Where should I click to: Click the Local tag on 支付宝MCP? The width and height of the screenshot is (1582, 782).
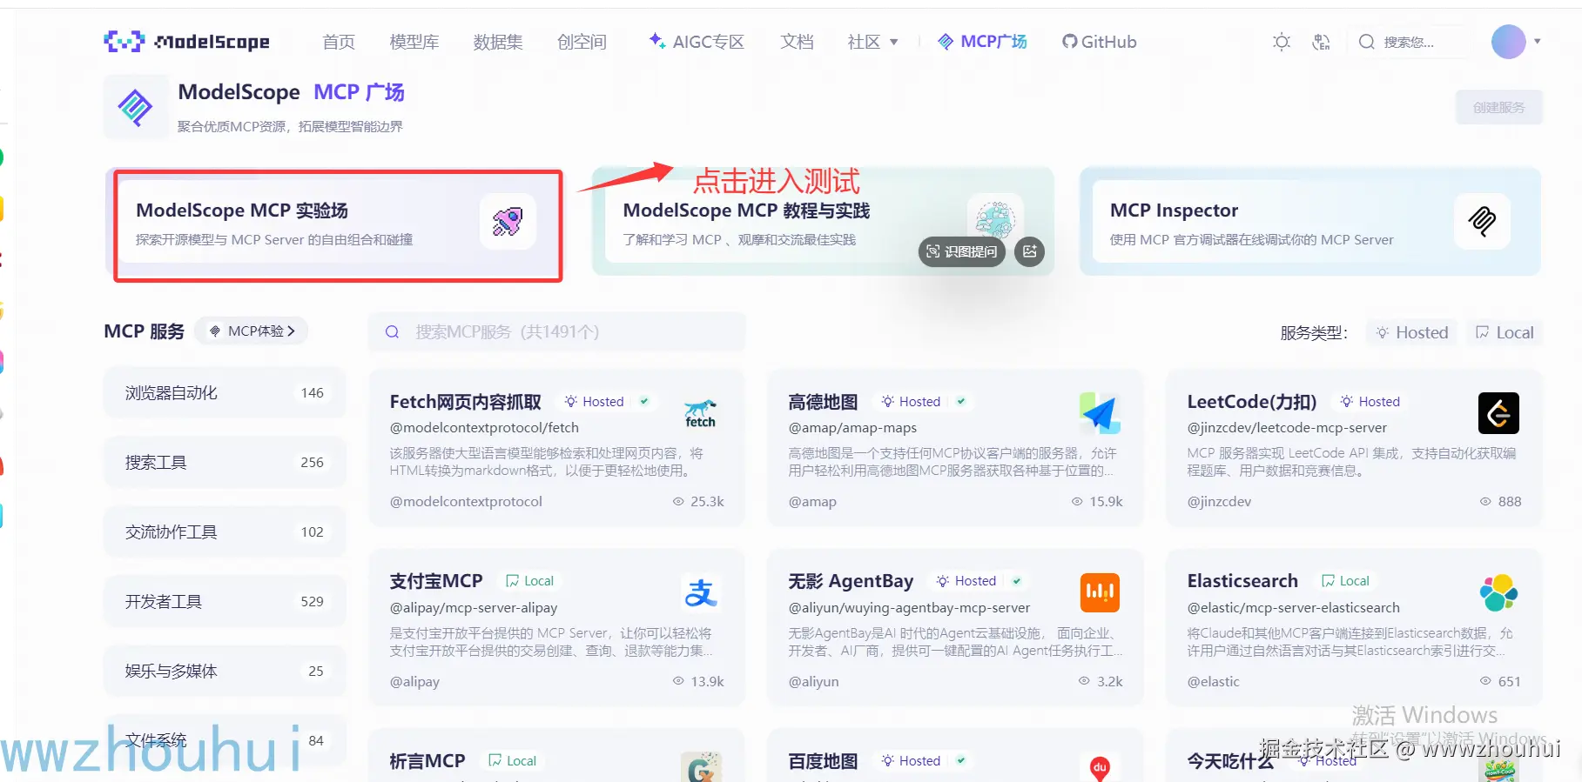tap(530, 581)
